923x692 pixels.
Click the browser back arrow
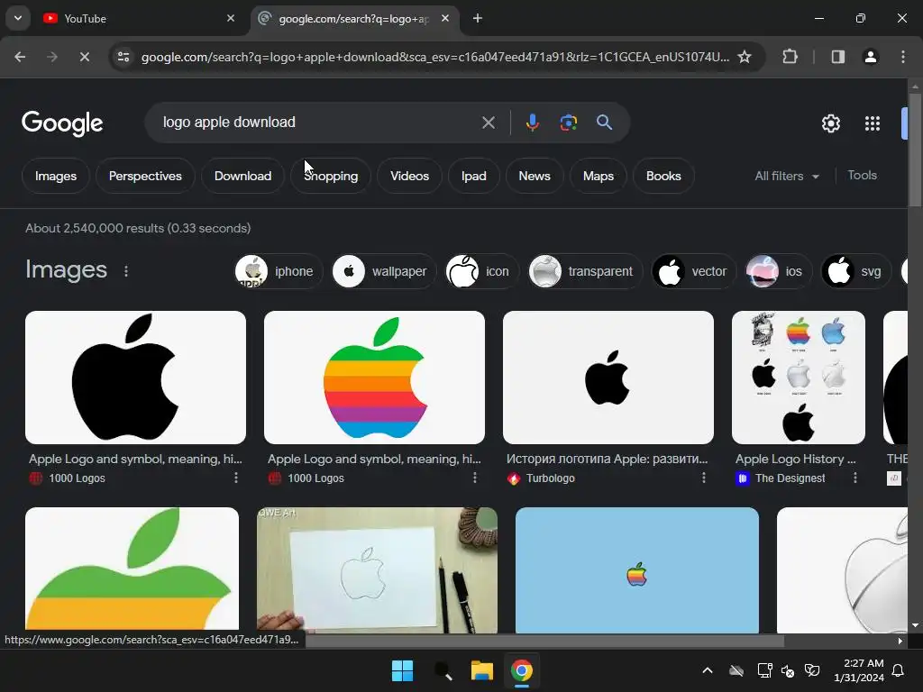tap(20, 57)
